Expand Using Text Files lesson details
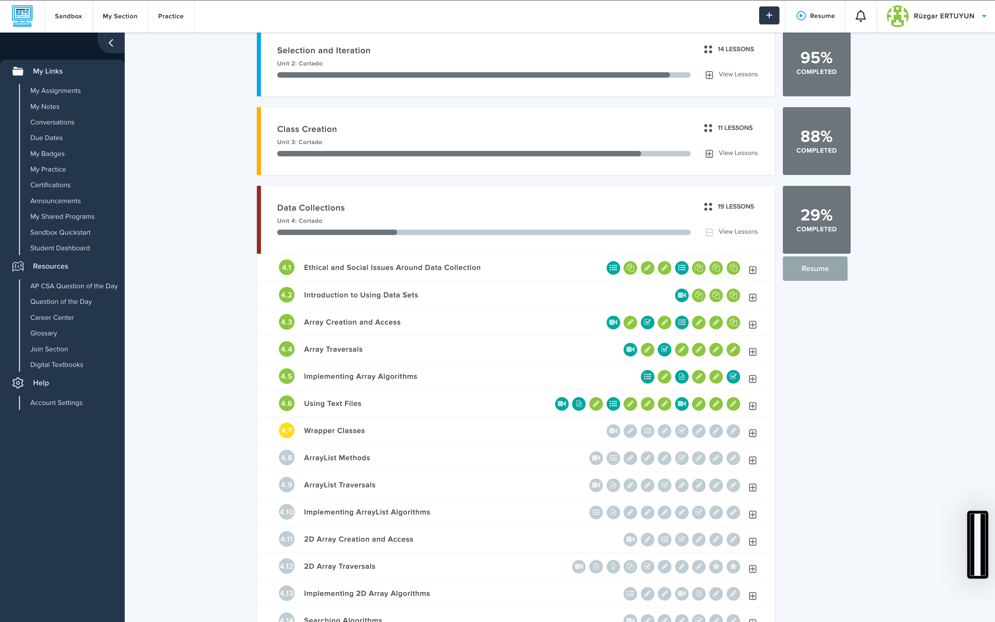 752,406
